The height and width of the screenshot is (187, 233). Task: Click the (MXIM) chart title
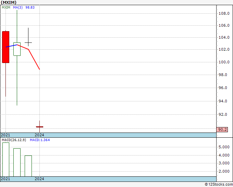pyautogui.click(x=9, y=2)
